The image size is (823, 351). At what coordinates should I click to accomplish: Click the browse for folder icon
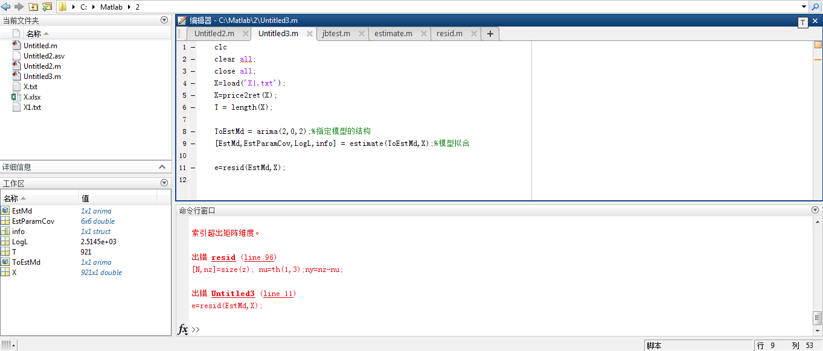tap(46, 7)
